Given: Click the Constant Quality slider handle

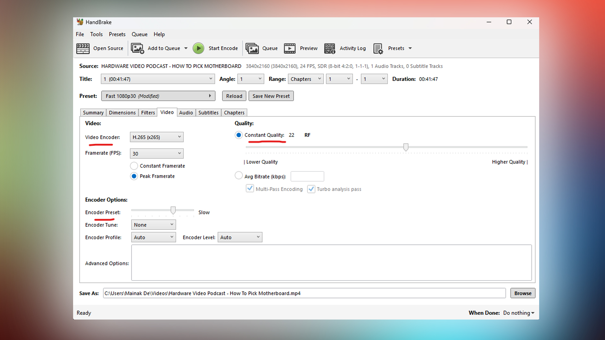Looking at the screenshot, I should (406, 147).
